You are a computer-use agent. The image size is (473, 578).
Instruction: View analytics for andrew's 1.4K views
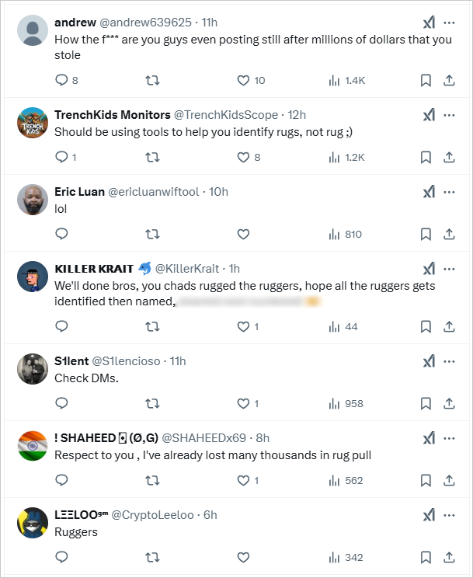(x=346, y=80)
